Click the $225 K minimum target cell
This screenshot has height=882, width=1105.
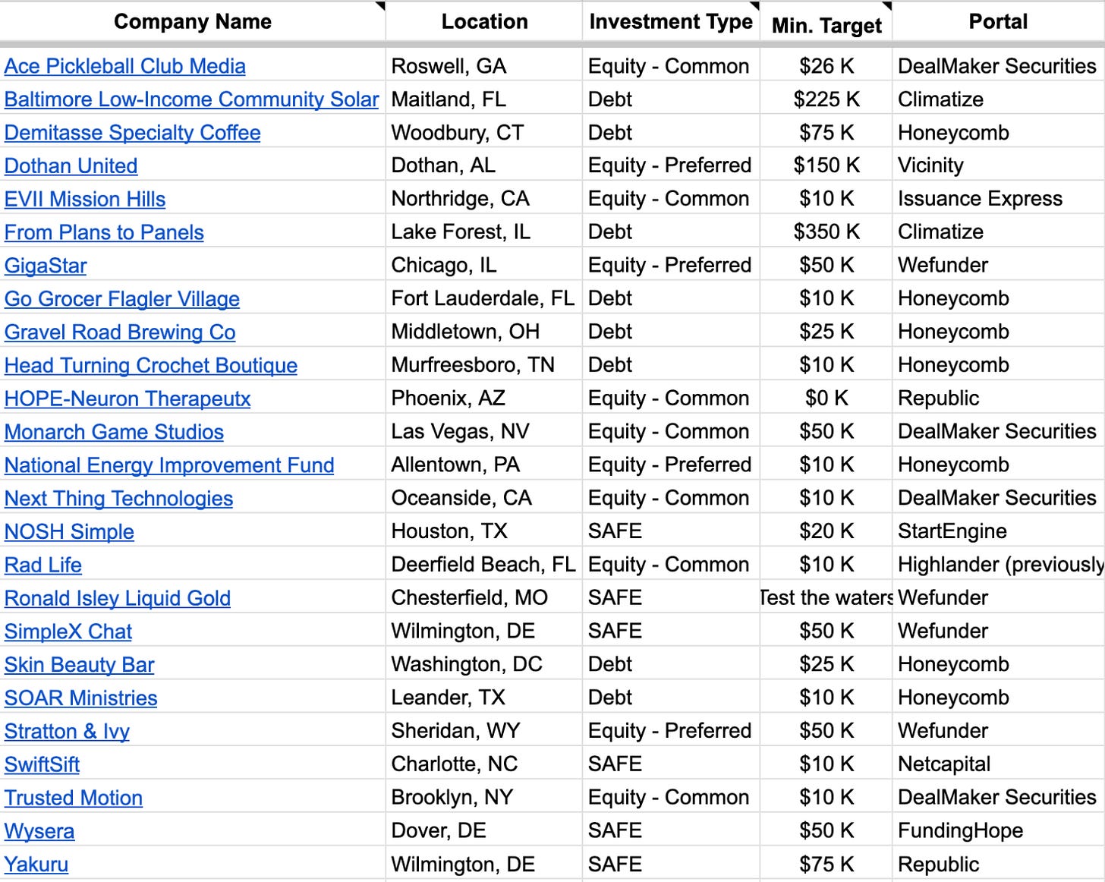pos(826,99)
